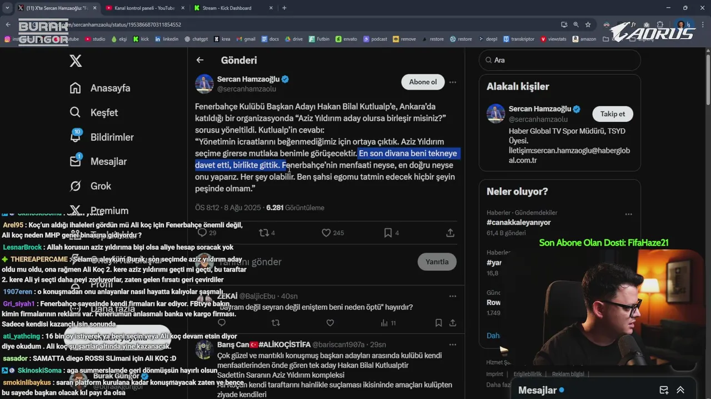
Task: Reply to ZEKAİ's comment via its icon
Action: [222, 323]
